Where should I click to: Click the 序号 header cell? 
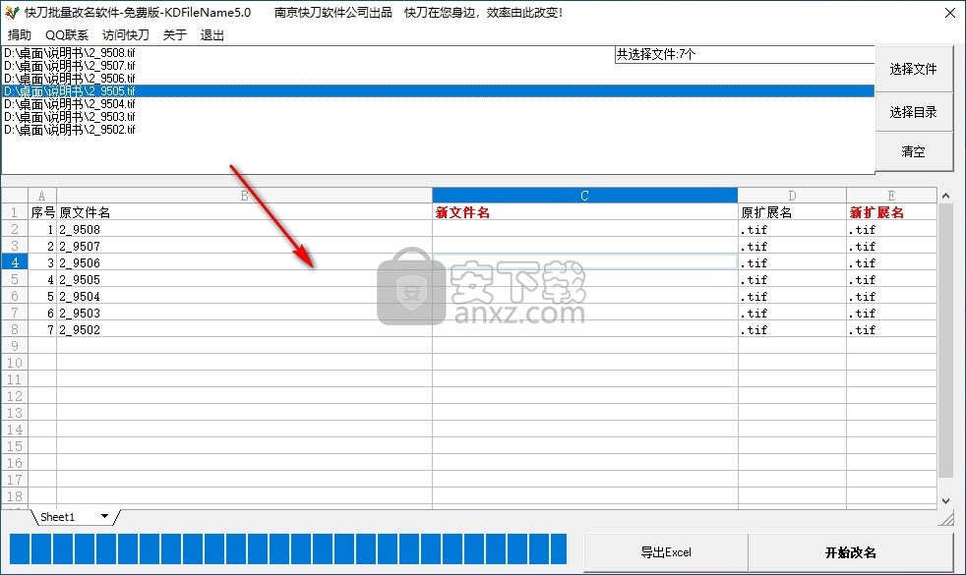coord(42,212)
